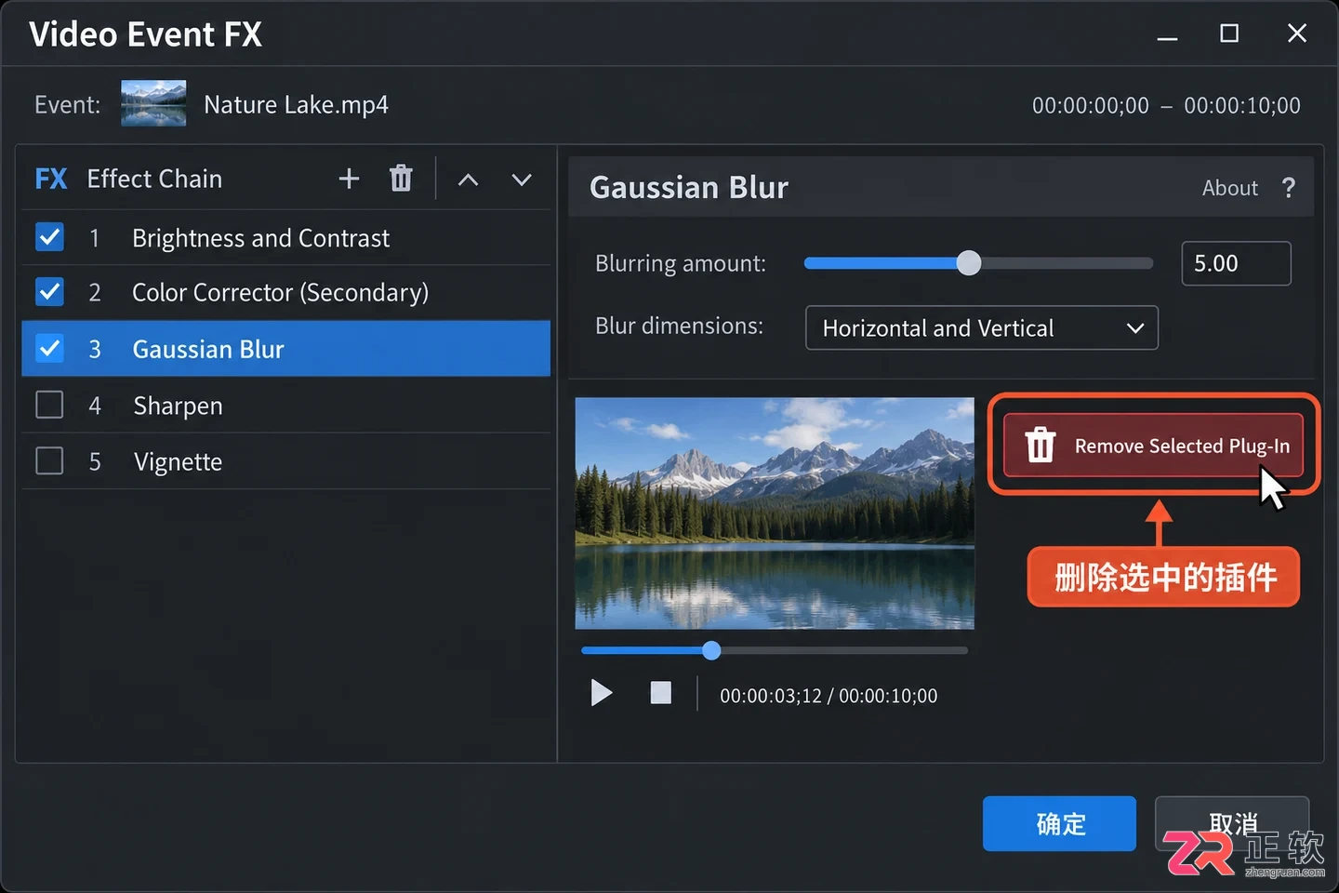1339x893 pixels.
Task: Click the Gaussian Blur panel heading
Action: coord(689,188)
